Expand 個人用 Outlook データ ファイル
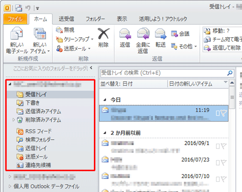Image resolution: width=242 pixels, height=192 pixels. click(x=10, y=186)
